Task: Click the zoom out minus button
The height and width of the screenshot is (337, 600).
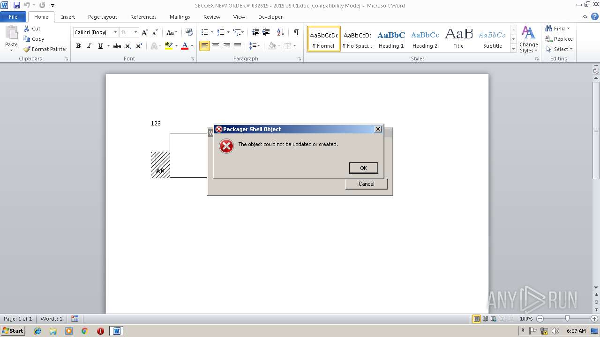Action: [540, 319]
